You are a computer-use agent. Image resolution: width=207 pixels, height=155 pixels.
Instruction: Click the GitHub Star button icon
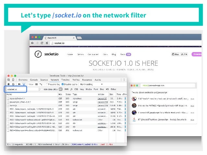pos(175,54)
